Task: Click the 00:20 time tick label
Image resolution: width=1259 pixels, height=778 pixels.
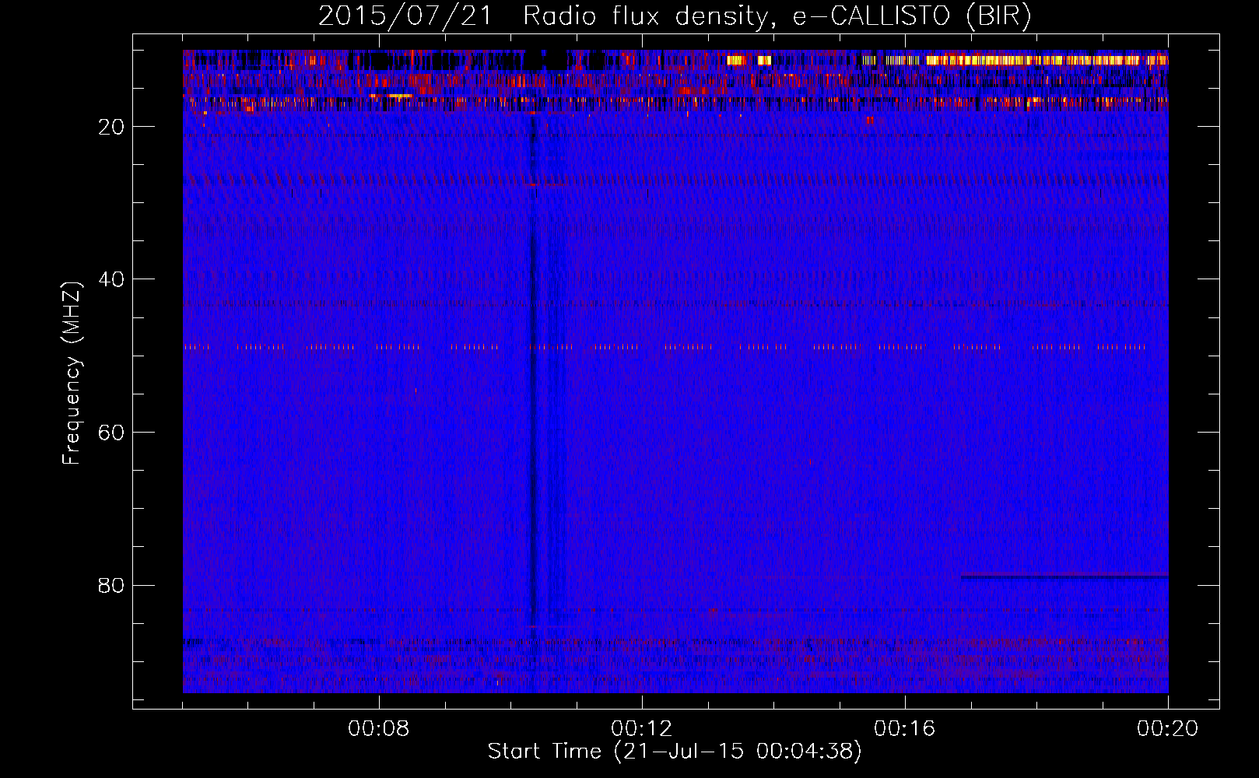Action: point(1168,729)
